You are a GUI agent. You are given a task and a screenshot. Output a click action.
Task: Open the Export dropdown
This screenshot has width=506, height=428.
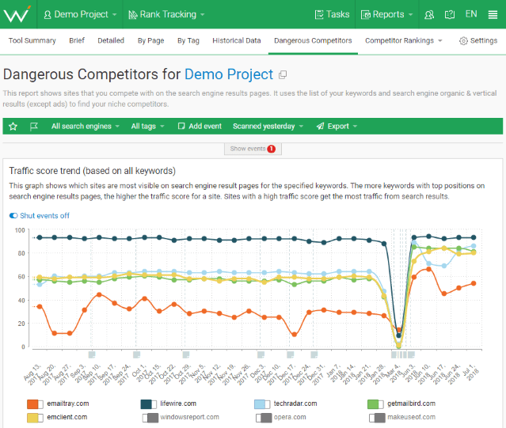(x=337, y=127)
